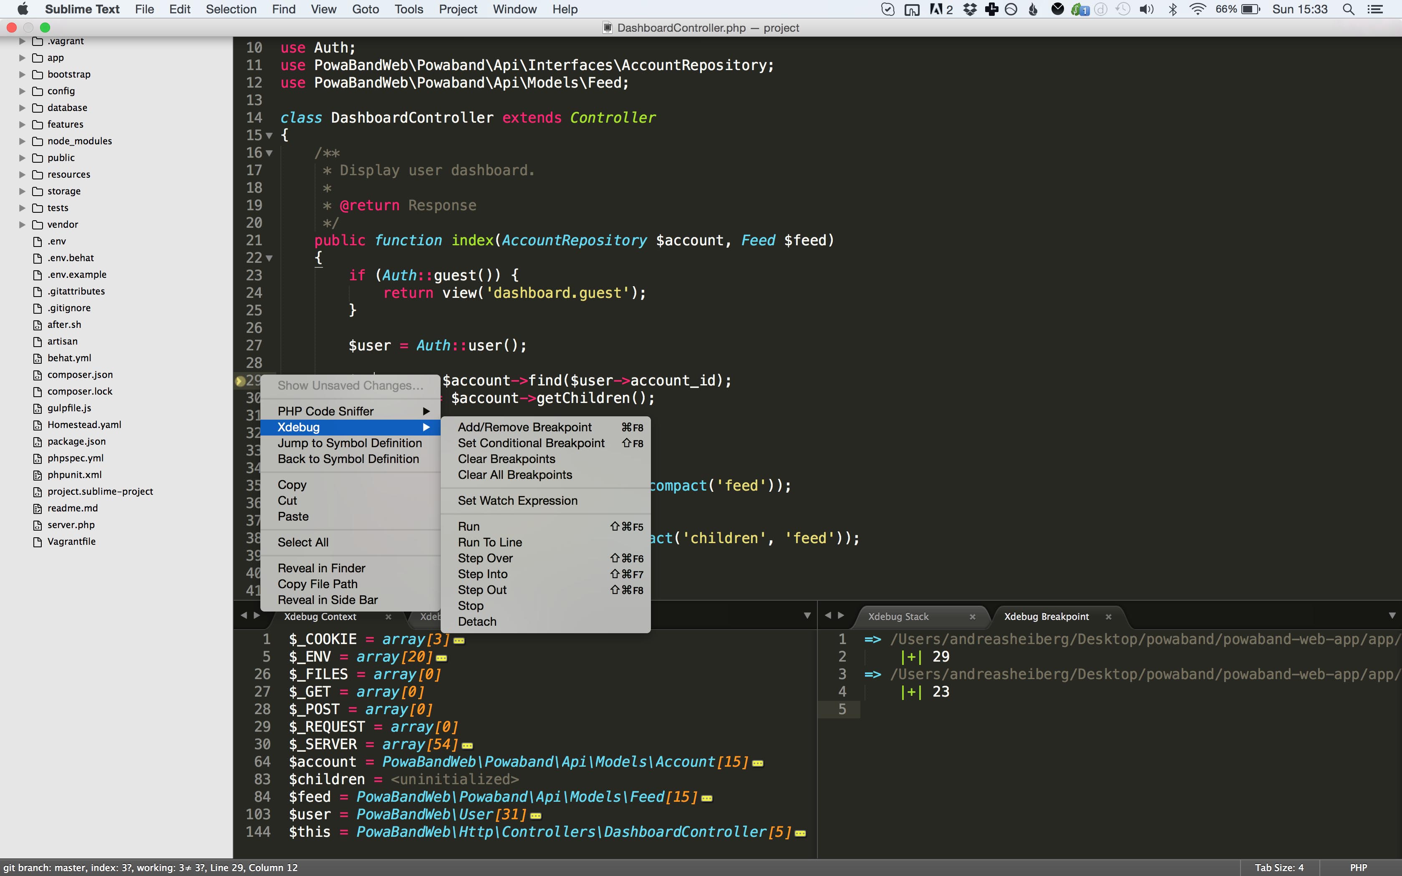
Task: Expand the $account object fold marker
Action: point(758,764)
